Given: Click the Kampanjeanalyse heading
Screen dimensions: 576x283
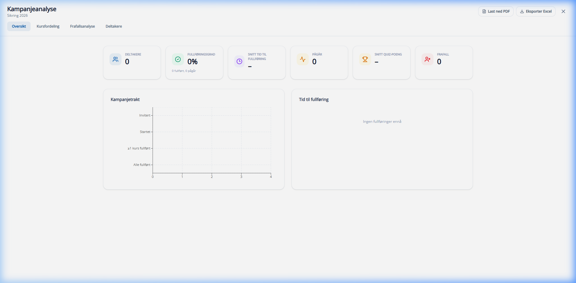Looking at the screenshot, I should coord(32,9).
